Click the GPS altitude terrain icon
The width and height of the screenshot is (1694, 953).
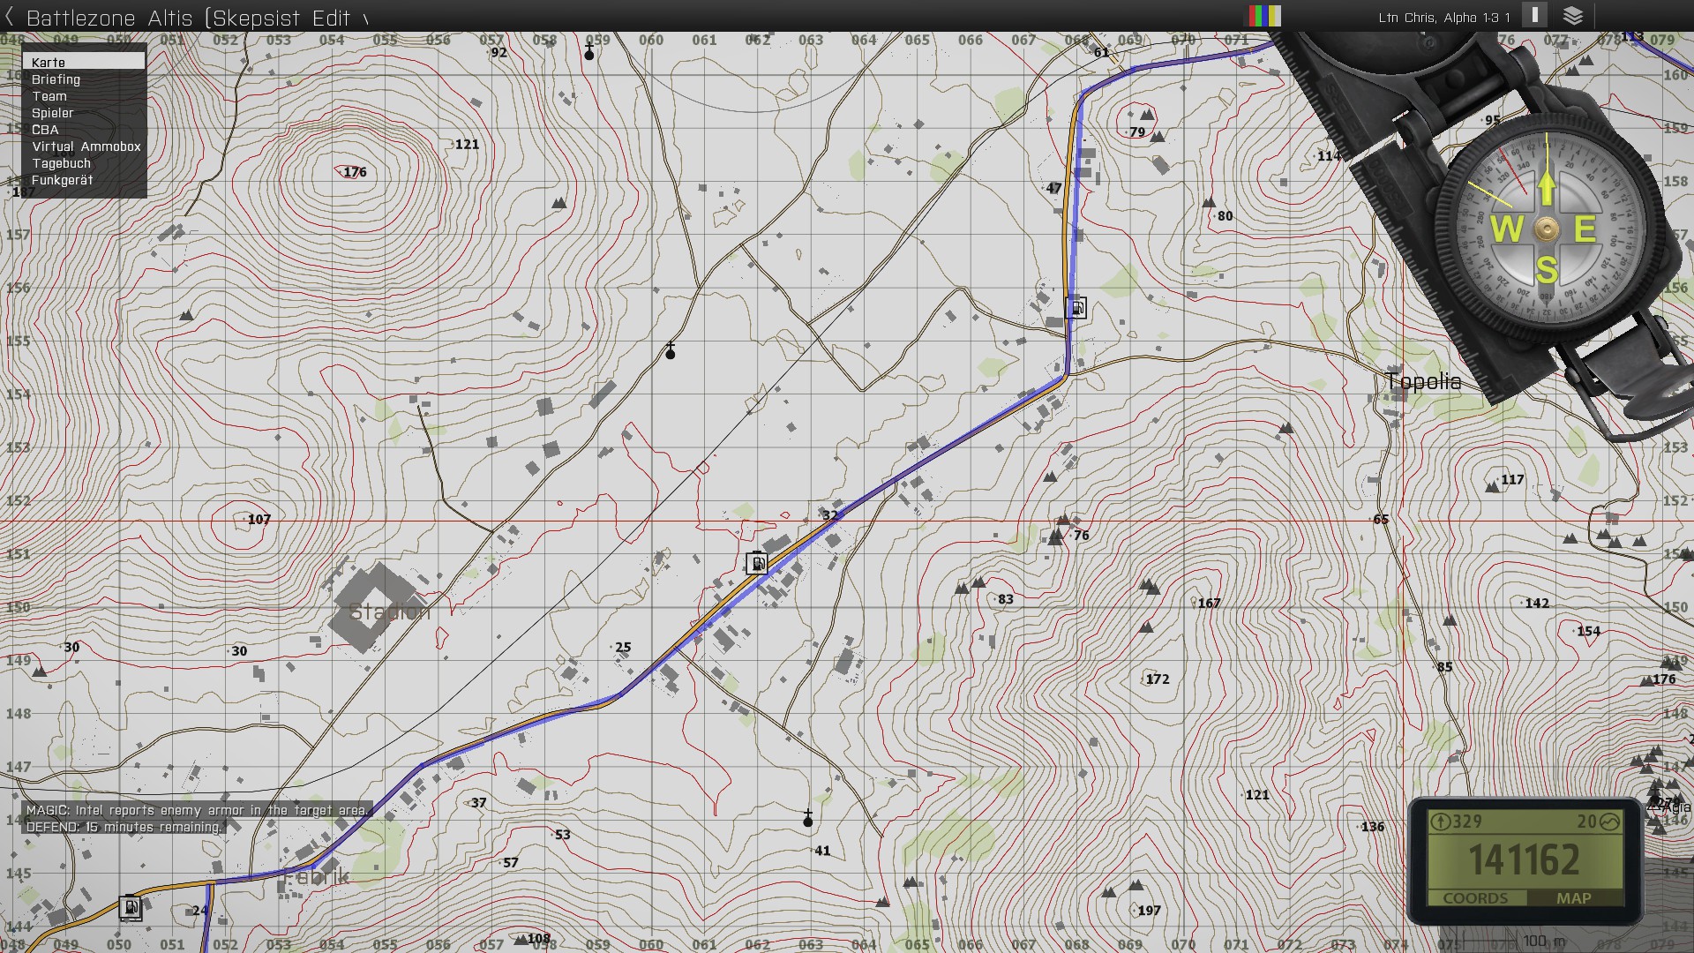pyautogui.click(x=1609, y=822)
